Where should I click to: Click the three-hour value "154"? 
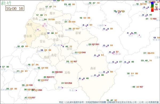pyautogui.click(x=48, y=77)
